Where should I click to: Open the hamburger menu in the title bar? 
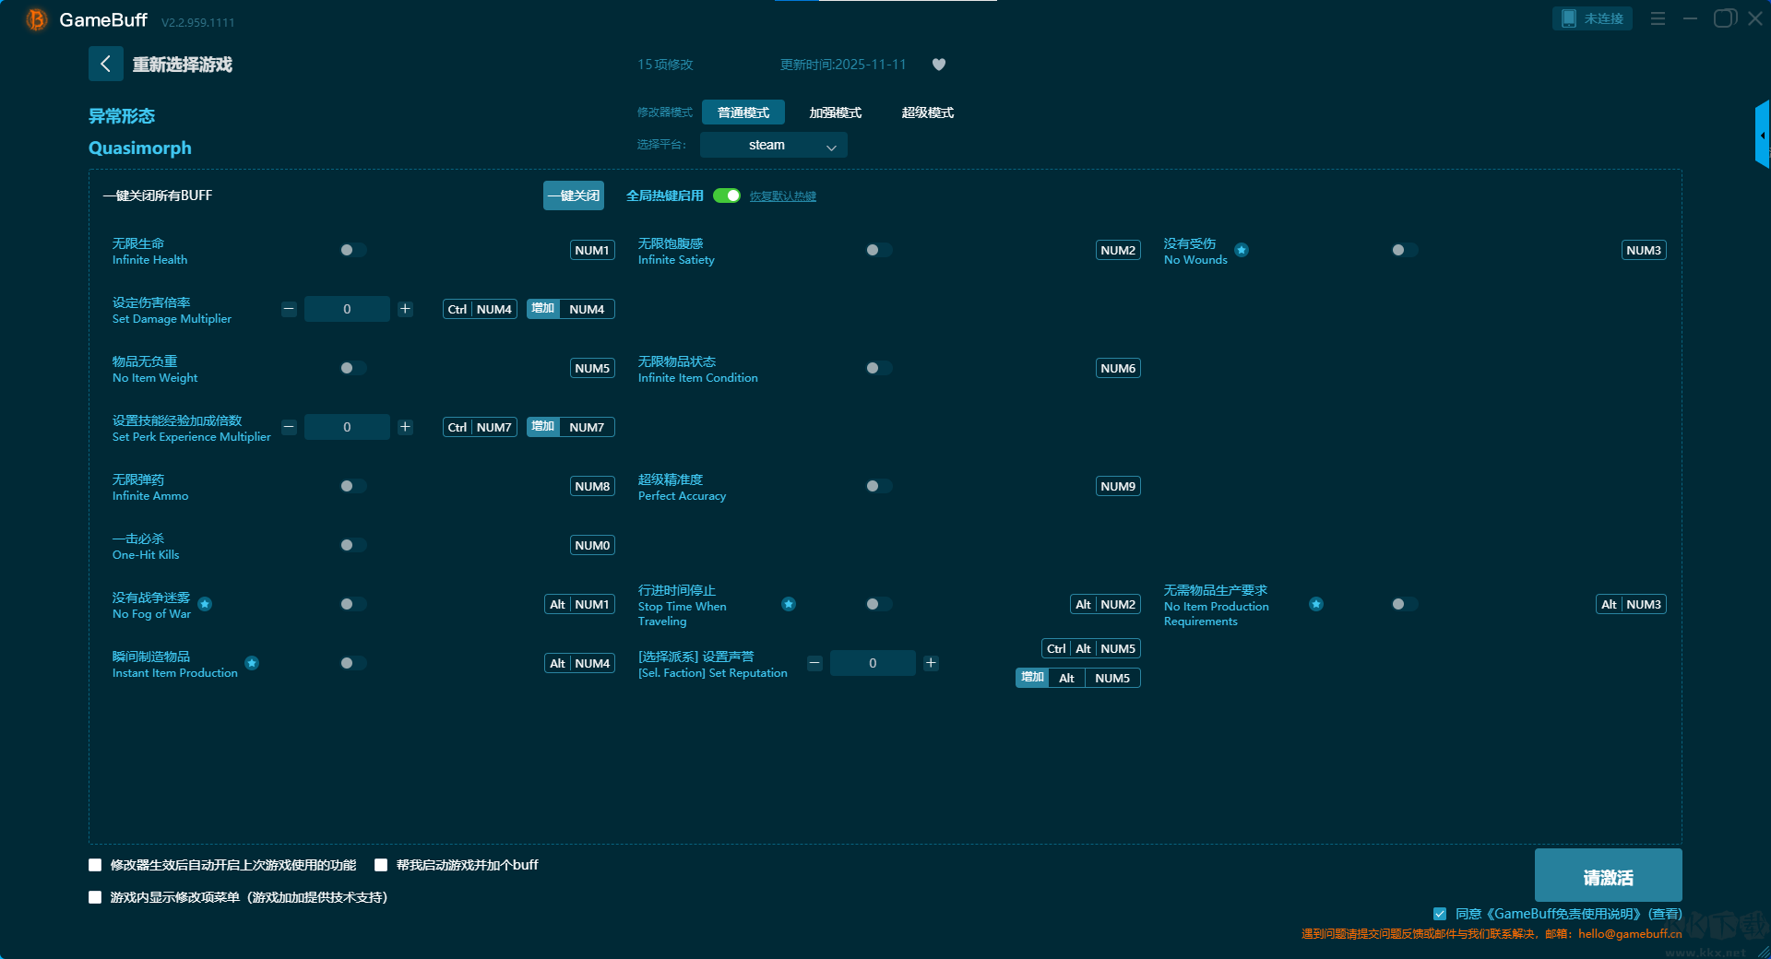click(x=1658, y=18)
